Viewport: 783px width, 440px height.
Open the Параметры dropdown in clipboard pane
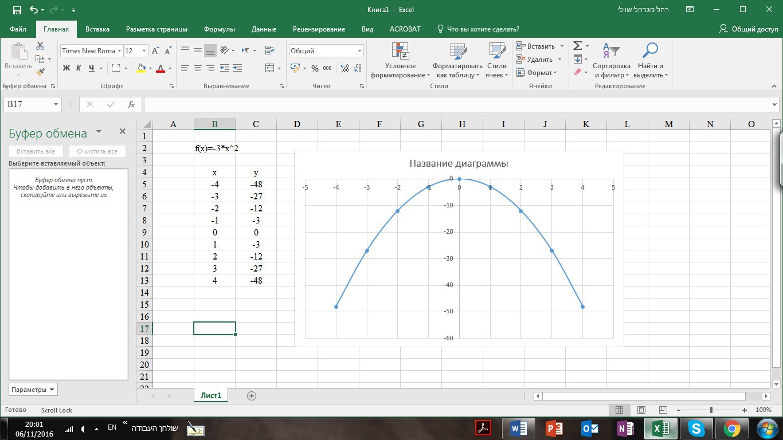[x=33, y=390]
